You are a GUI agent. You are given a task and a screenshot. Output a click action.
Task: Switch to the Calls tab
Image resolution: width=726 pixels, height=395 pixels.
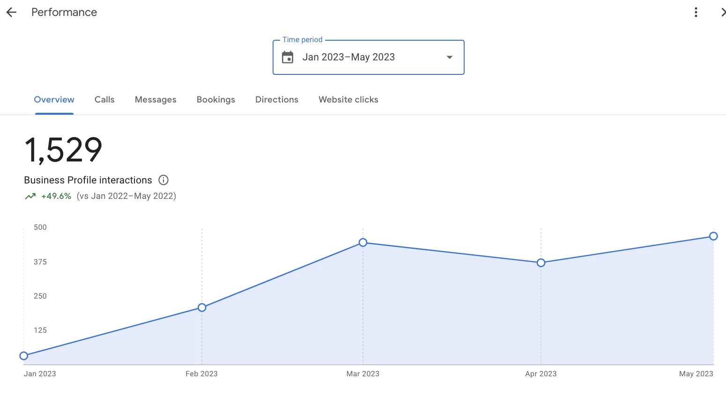[x=104, y=100]
